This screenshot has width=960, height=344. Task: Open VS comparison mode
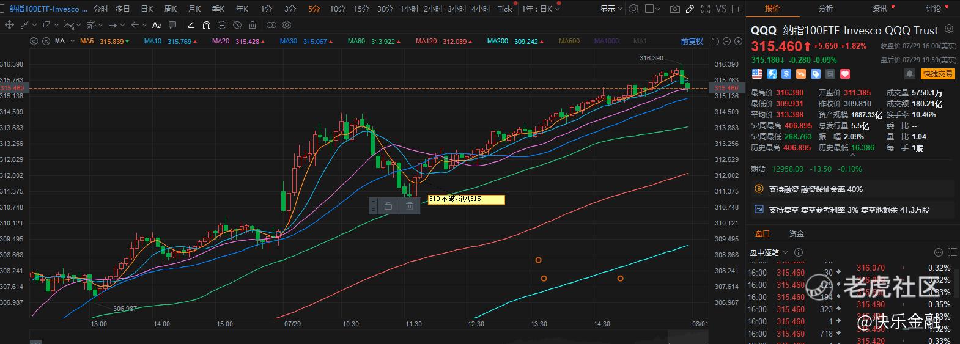tap(721, 9)
